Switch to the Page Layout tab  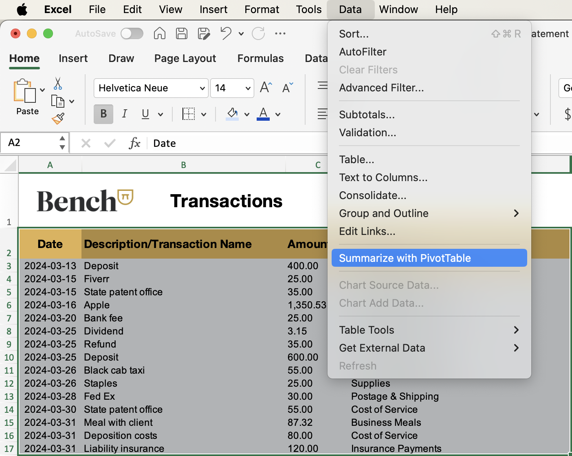point(185,58)
